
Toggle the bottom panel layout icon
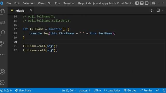tap(142, 3)
